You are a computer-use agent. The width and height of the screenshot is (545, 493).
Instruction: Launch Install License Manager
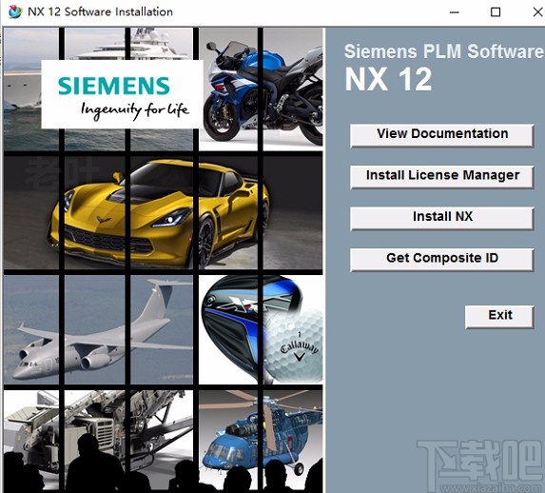click(441, 176)
